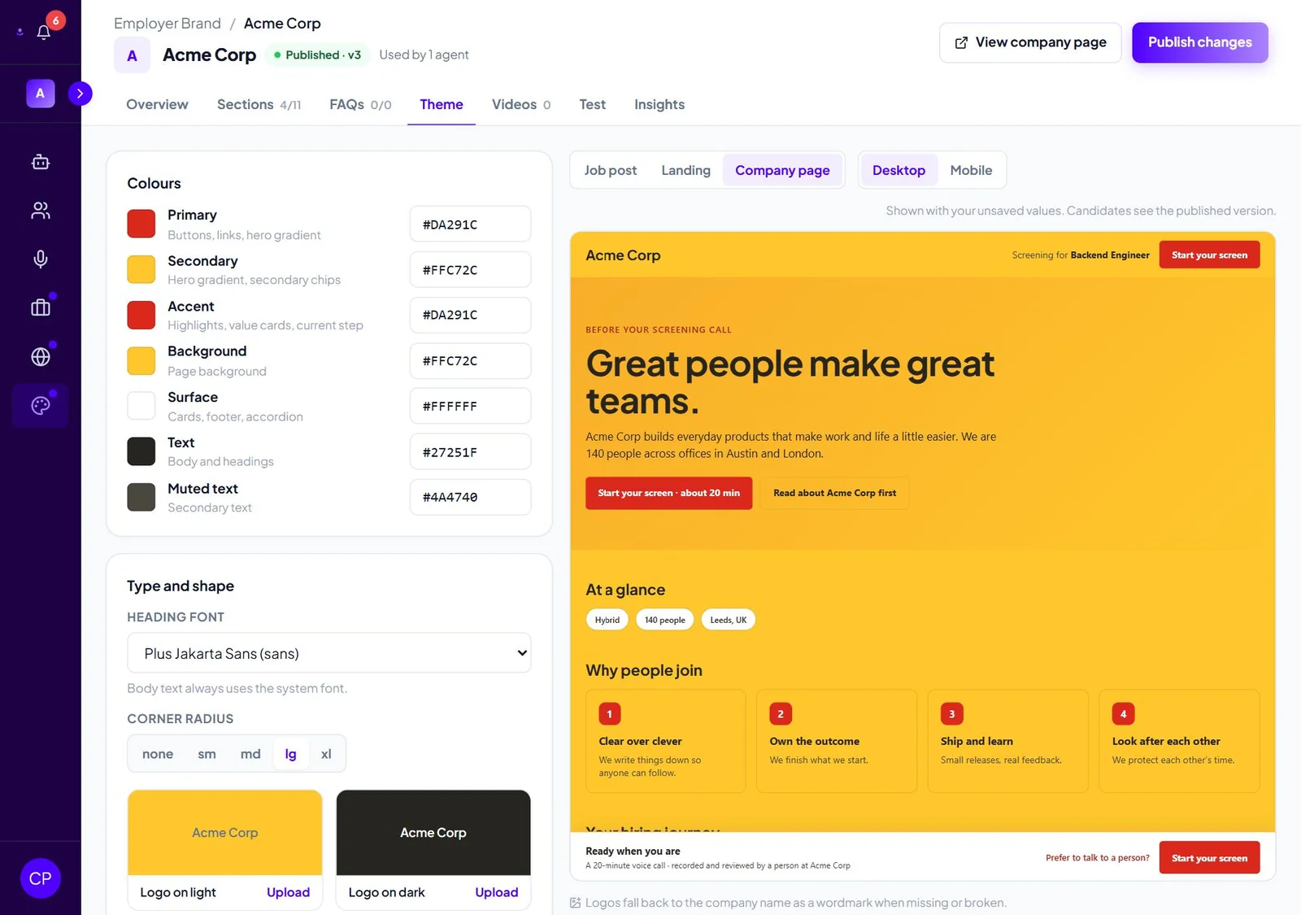1301x915 pixels.
Task: Click Employer Brand breadcrumb link
Action: [168, 24]
